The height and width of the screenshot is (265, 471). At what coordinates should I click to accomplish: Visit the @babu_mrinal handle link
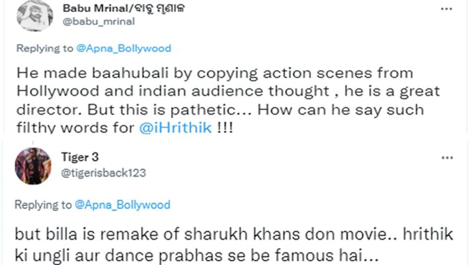tap(99, 22)
